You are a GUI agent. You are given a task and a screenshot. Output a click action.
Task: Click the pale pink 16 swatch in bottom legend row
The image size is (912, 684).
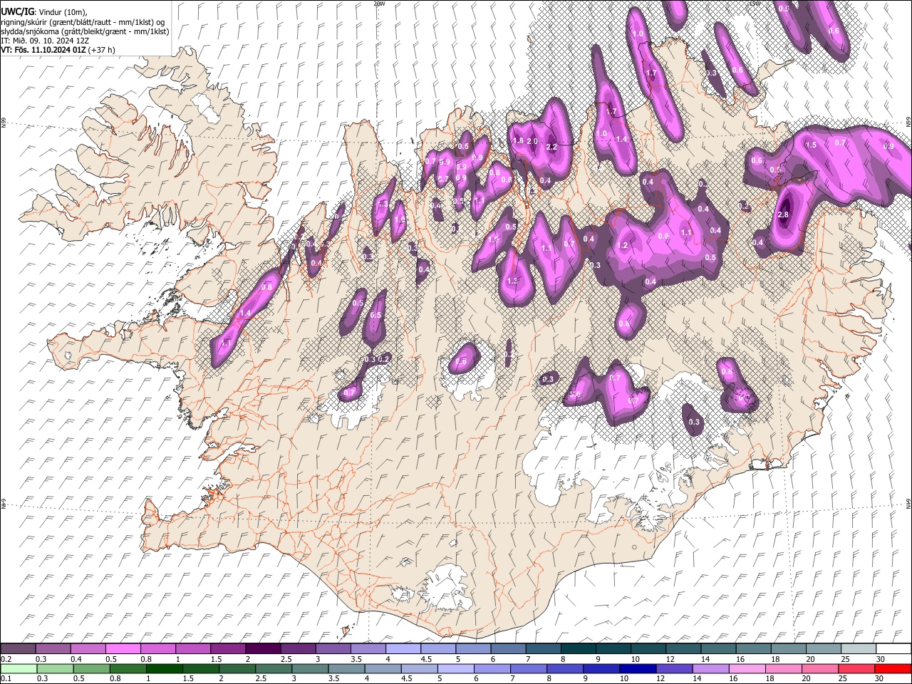coord(747,668)
